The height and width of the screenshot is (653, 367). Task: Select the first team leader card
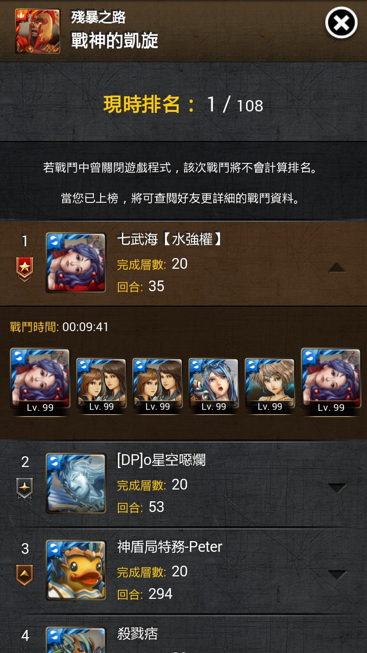(x=40, y=381)
